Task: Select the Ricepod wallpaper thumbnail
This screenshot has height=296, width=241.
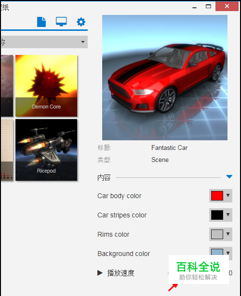Action: coord(46,150)
